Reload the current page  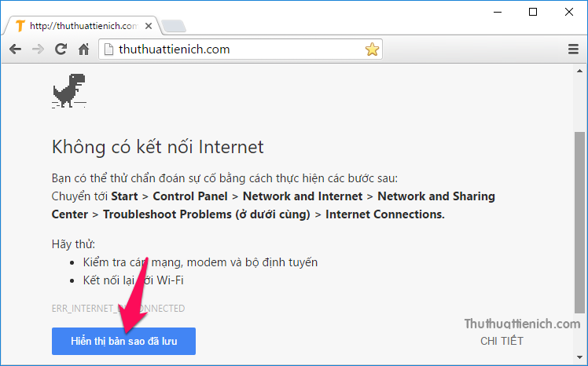(x=61, y=49)
